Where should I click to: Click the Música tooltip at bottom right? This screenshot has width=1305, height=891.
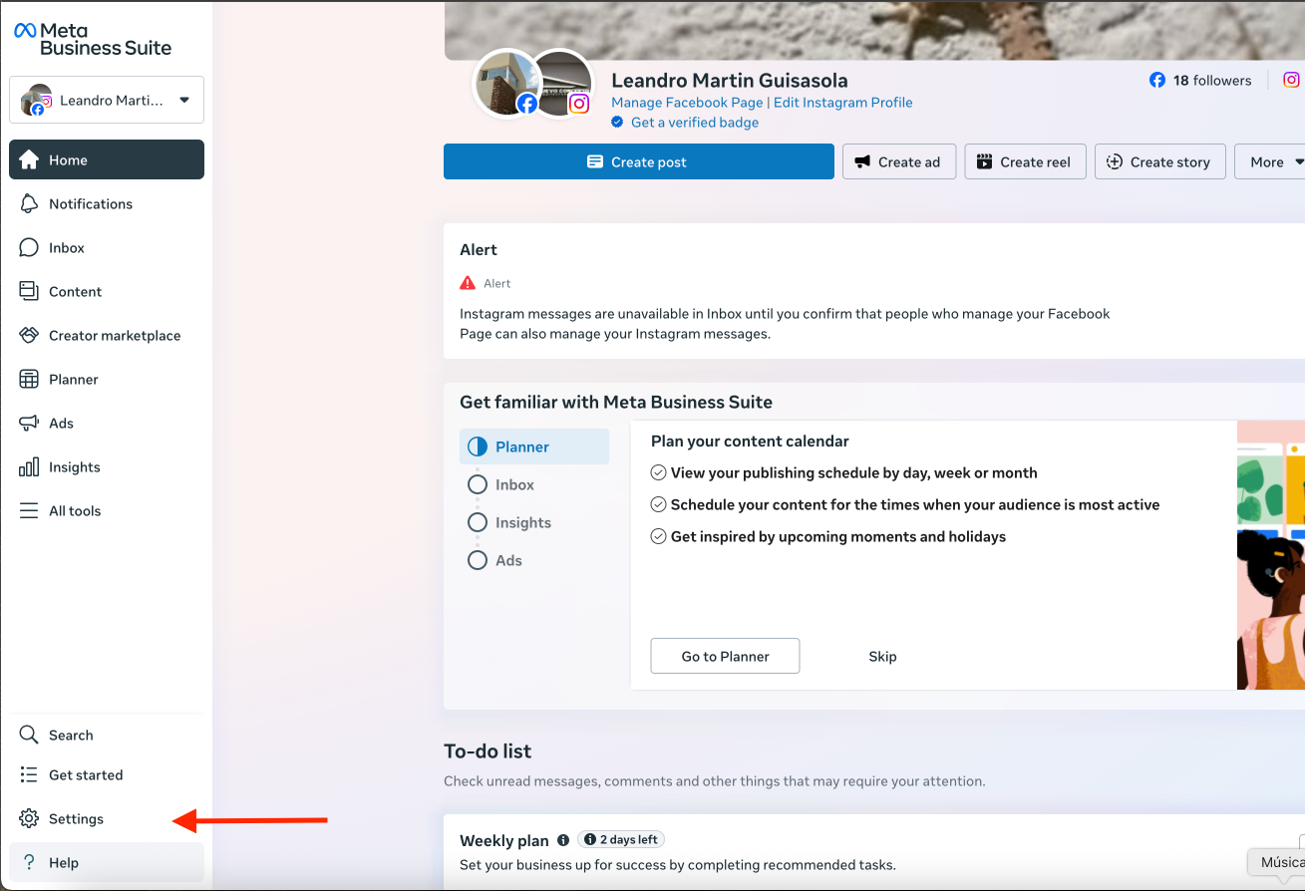coord(1277,862)
